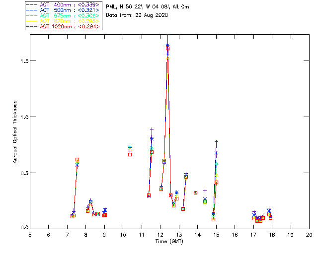Click the x-axis tick label 17
Viewport: 318px width, 254px height.
(x=253, y=235)
